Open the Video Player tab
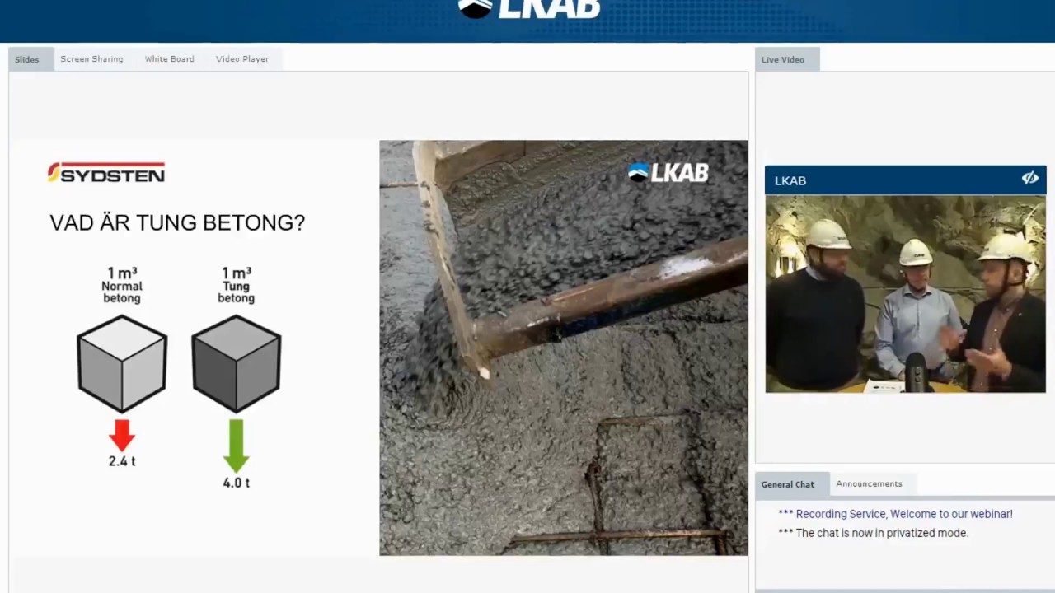 242,59
